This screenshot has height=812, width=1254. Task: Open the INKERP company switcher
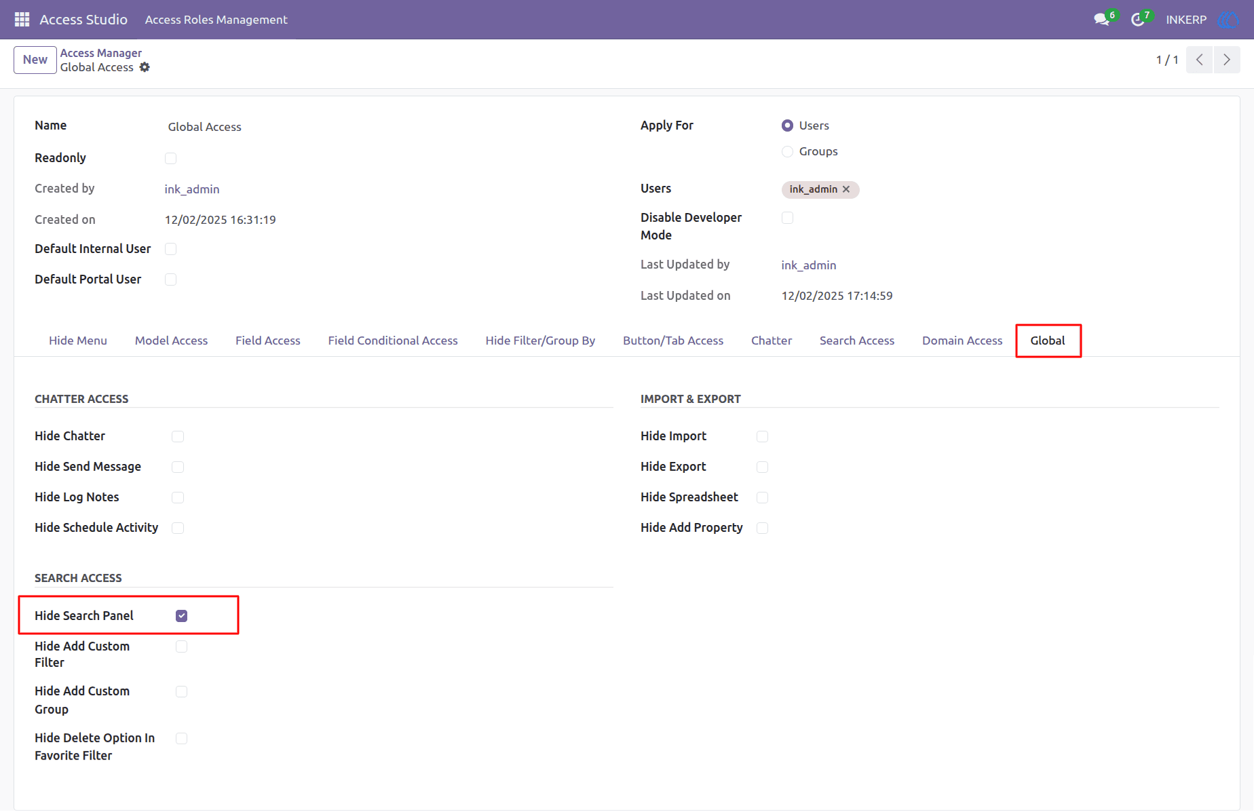[x=1186, y=20]
